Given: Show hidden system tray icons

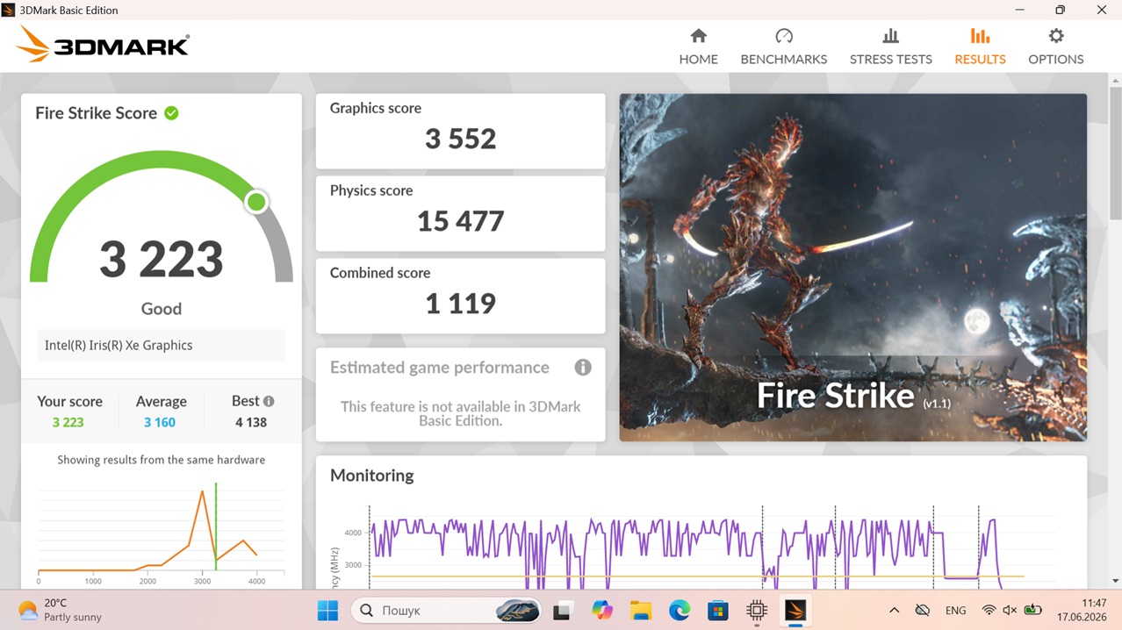Looking at the screenshot, I should (x=894, y=610).
